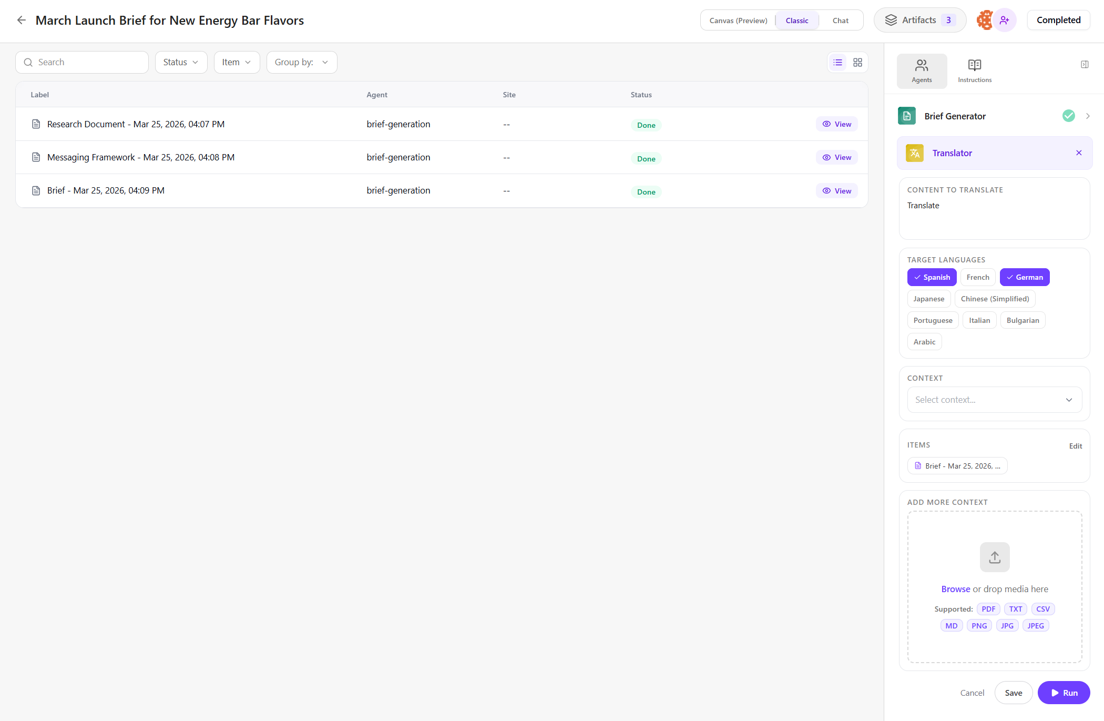
Task: Switch to list view layout
Action: pos(837,62)
